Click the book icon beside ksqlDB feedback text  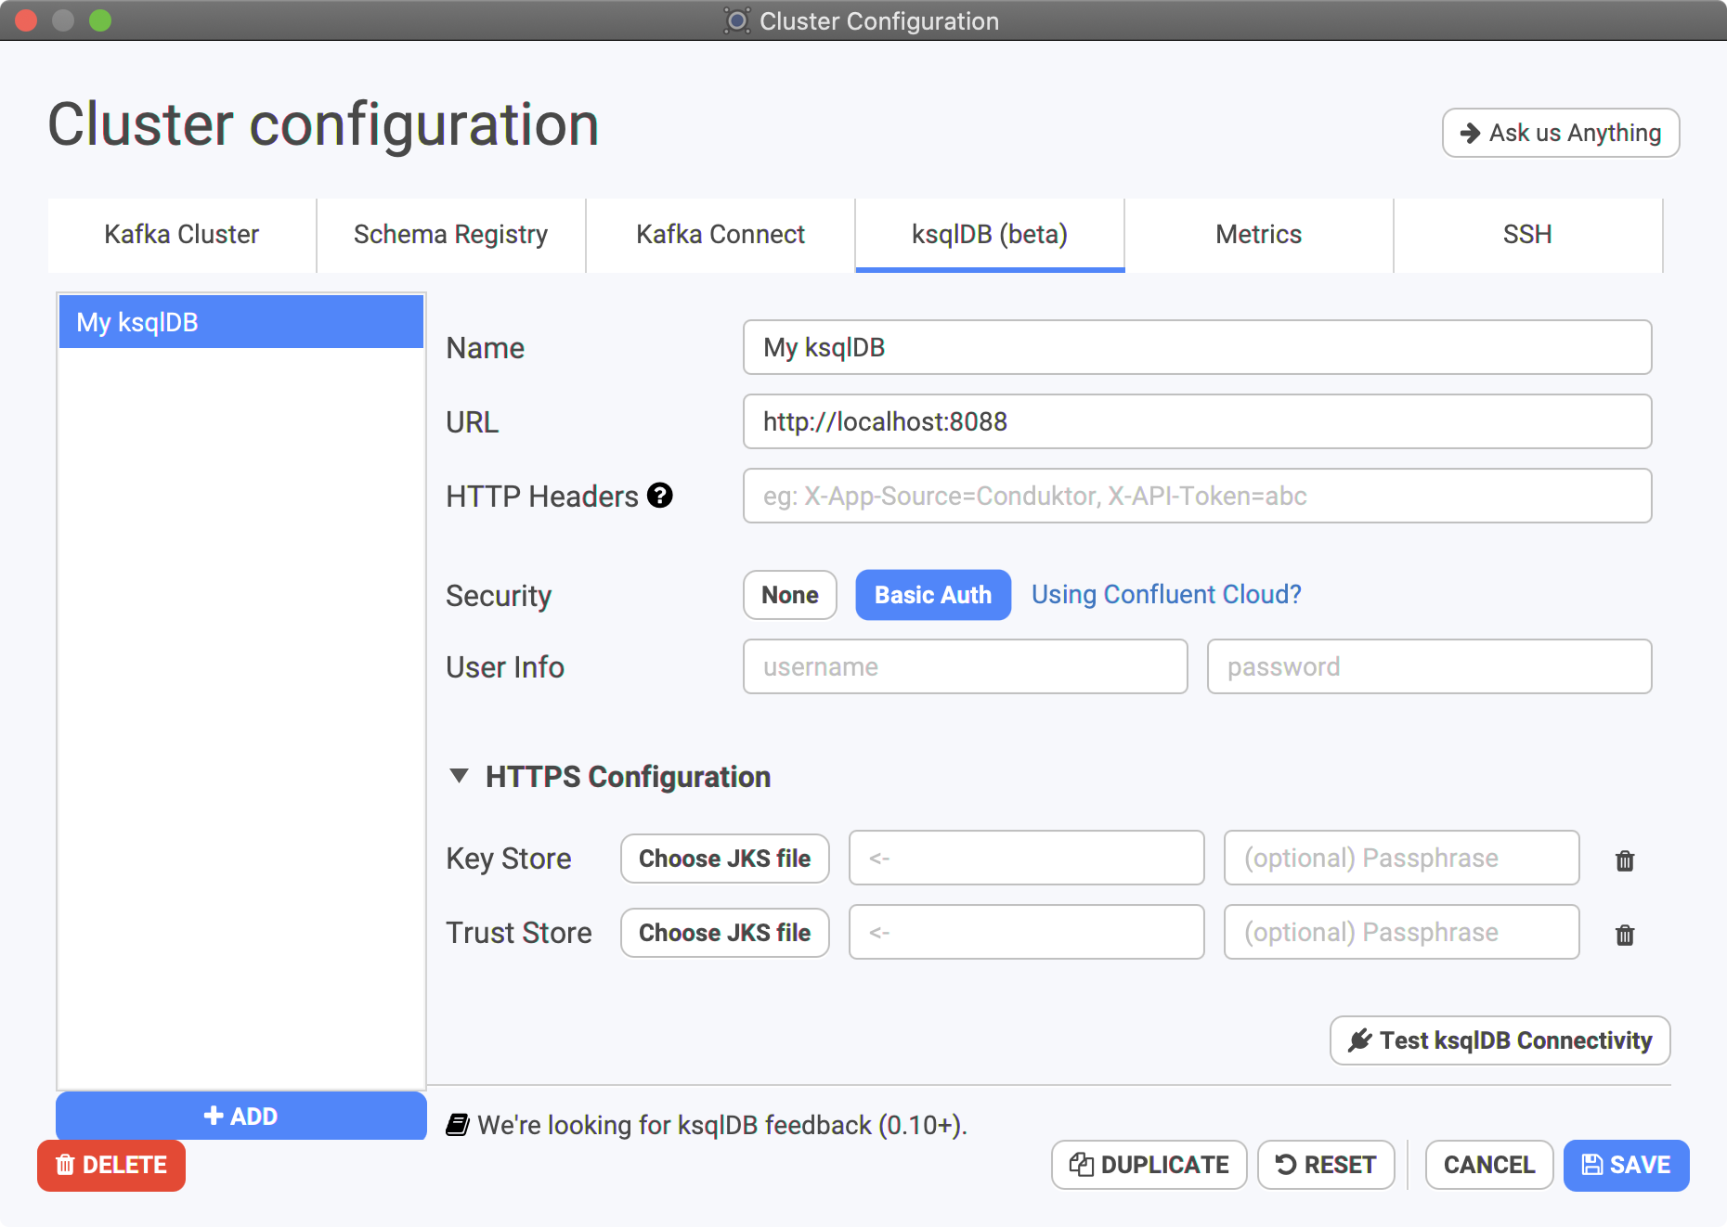tap(457, 1125)
